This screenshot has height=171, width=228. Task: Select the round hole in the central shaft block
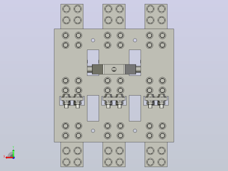coord(114,69)
